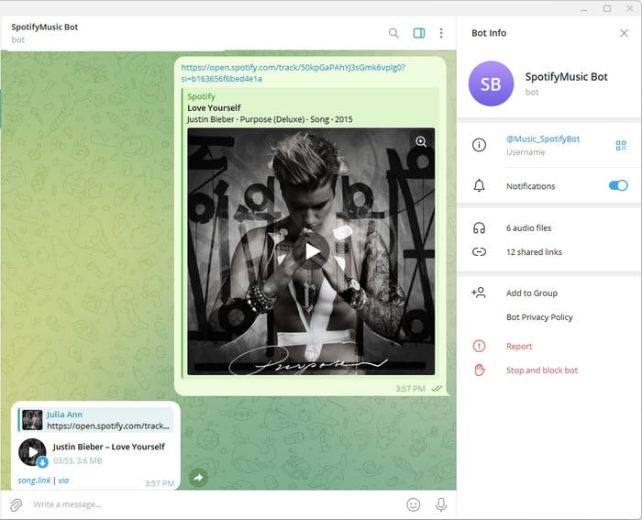Click the red hand block icon
Viewport: 642px width, 520px height.
pyautogui.click(x=479, y=370)
